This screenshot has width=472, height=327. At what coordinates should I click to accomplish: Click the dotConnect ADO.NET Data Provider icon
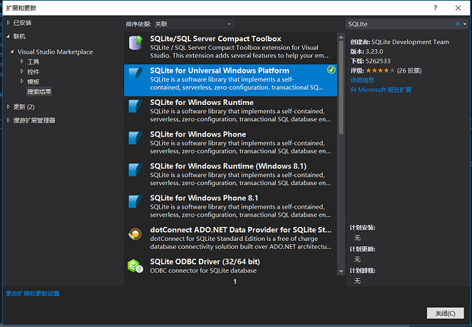[x=135, y=234]
